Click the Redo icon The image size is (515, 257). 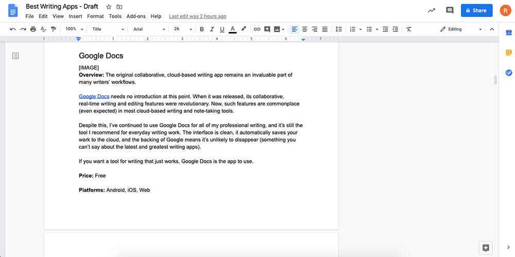pyautogui.click(x=23, y=29)
